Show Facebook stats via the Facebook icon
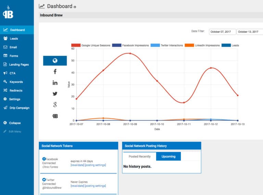 (55, 71)
